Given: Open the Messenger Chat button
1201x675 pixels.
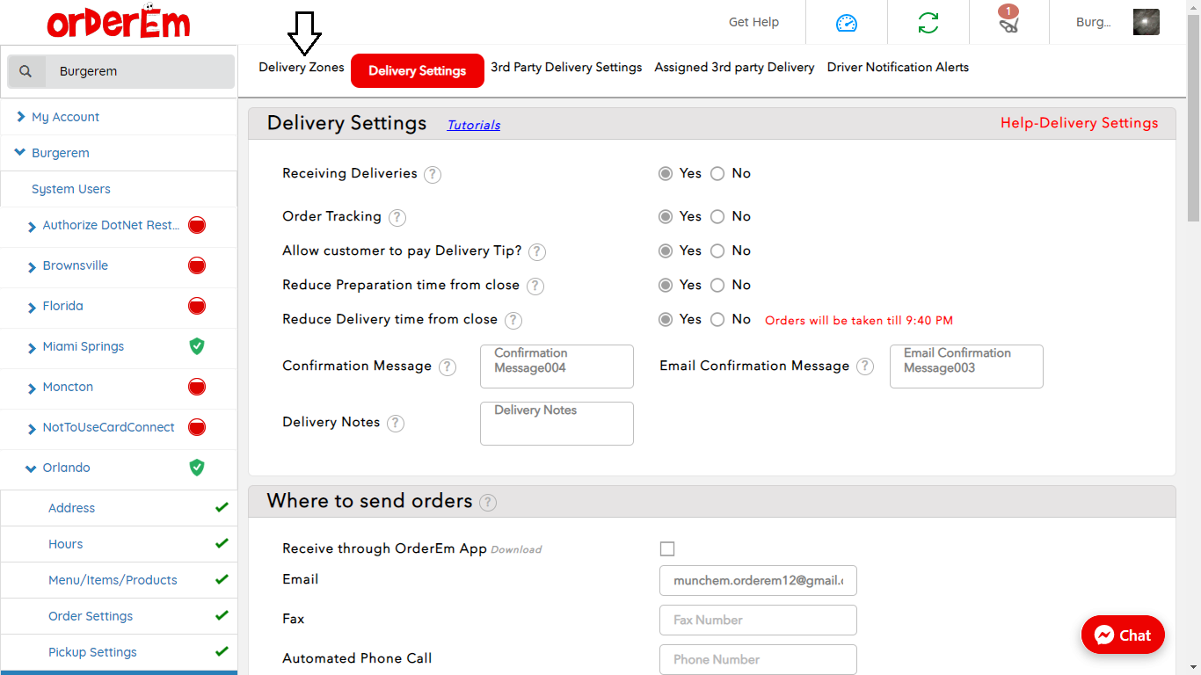Looking at the screenshot, I should tap(1123, 635).
